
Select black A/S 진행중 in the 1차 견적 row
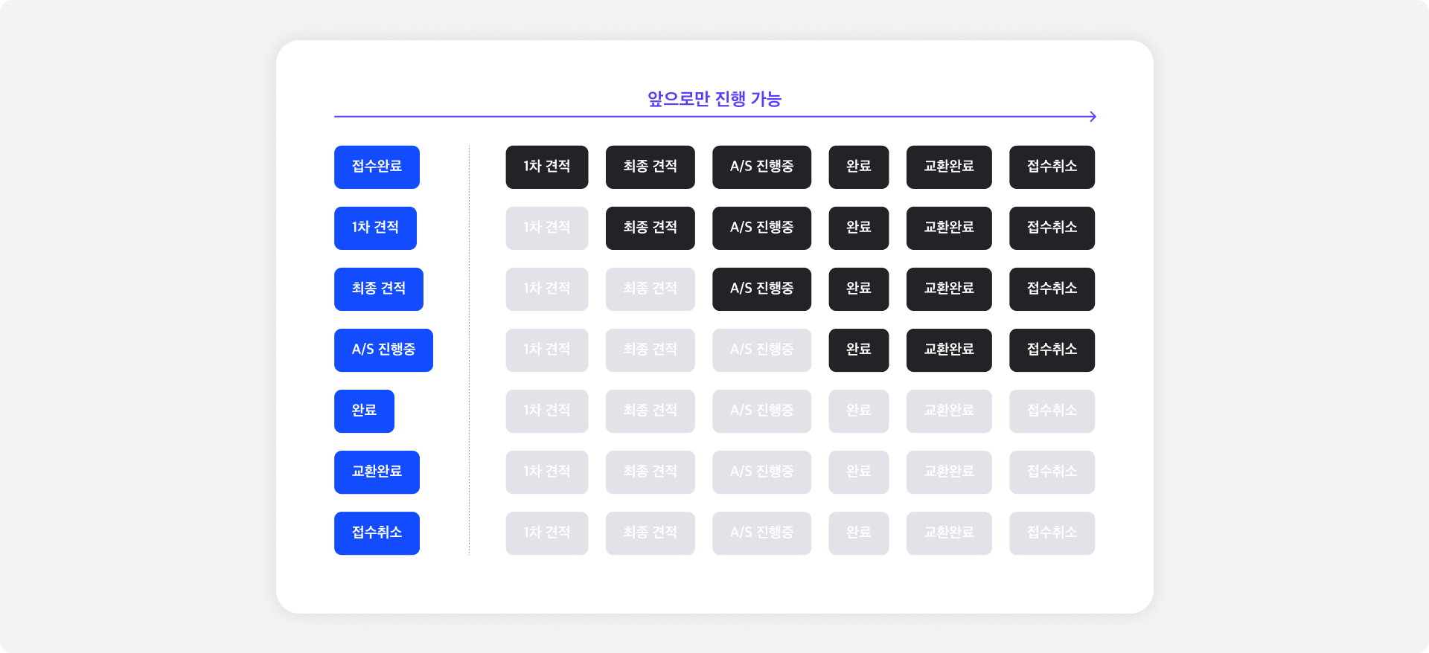click(761, 228)
